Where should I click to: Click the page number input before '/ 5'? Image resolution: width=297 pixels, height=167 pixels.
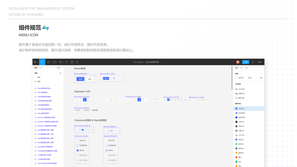click(x=195, y=100)
